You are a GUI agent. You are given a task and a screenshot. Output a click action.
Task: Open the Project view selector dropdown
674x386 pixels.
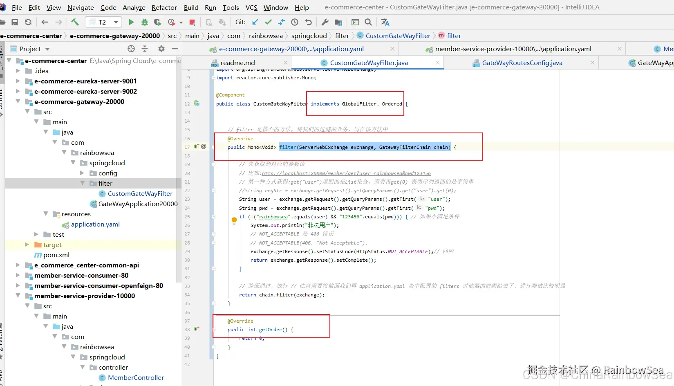coord(47,49)
